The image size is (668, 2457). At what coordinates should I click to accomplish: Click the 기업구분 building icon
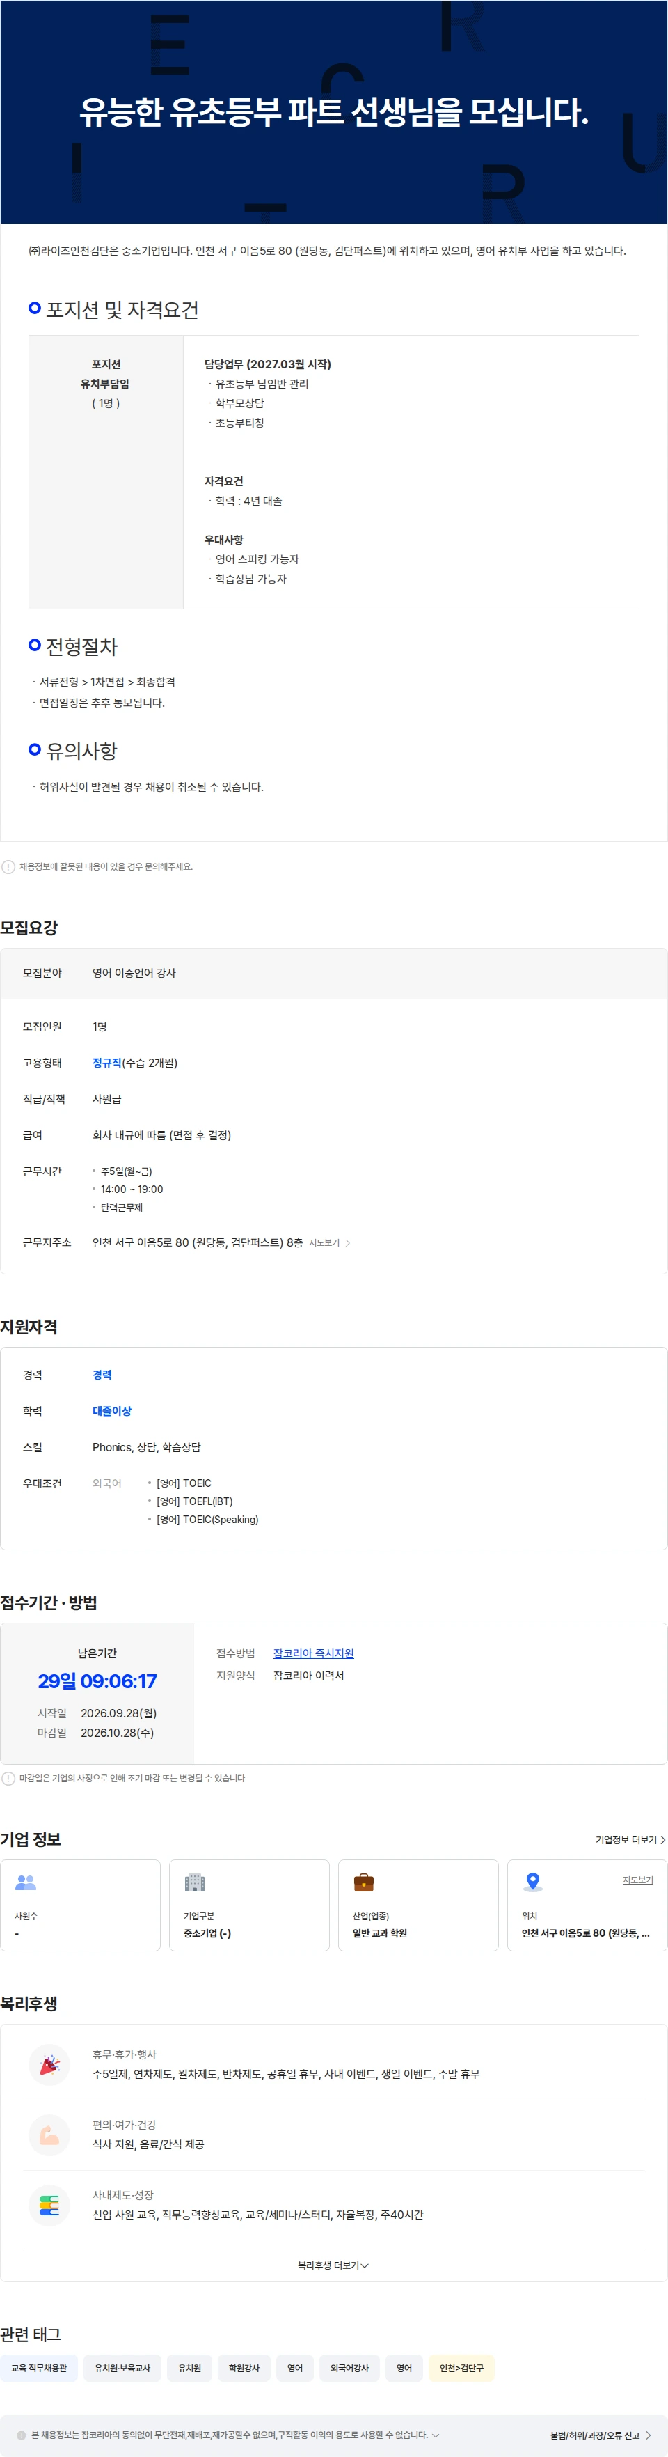coord(194,1882)
